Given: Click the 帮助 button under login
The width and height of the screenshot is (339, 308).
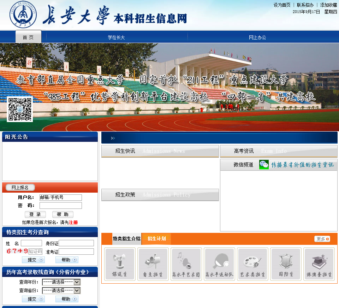Looking at the screenshot, I should tap(63, 214).
